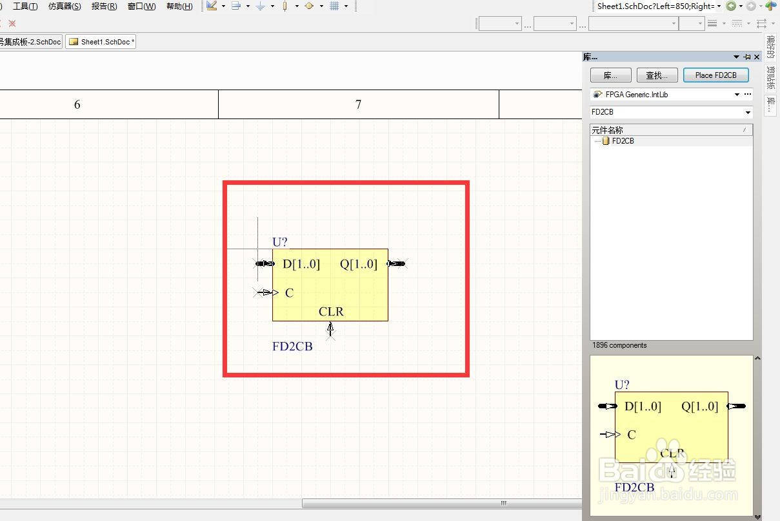Select the grids icon in toolbar

pyautogui.click(x=334, y=6)
